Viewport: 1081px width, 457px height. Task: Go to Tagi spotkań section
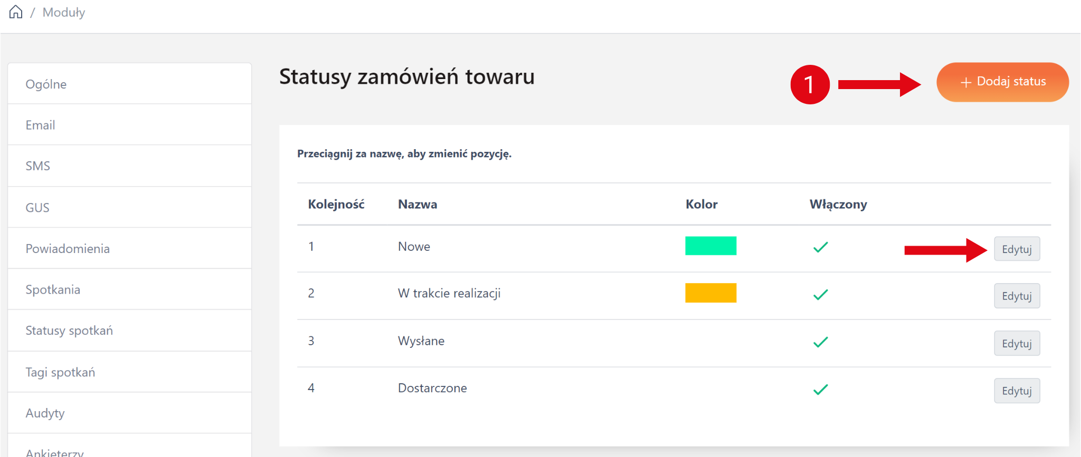(x=60, y=372)
